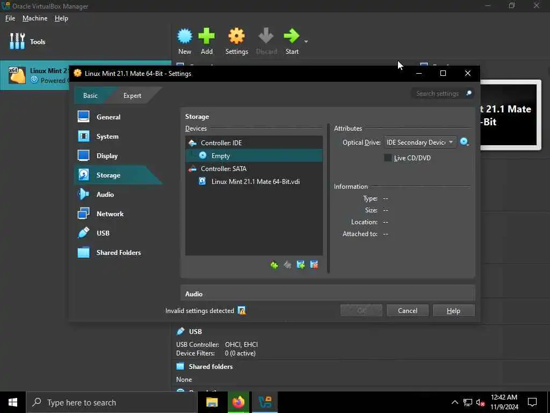
Task: Open the System settings category
Action: pos(119,136)
